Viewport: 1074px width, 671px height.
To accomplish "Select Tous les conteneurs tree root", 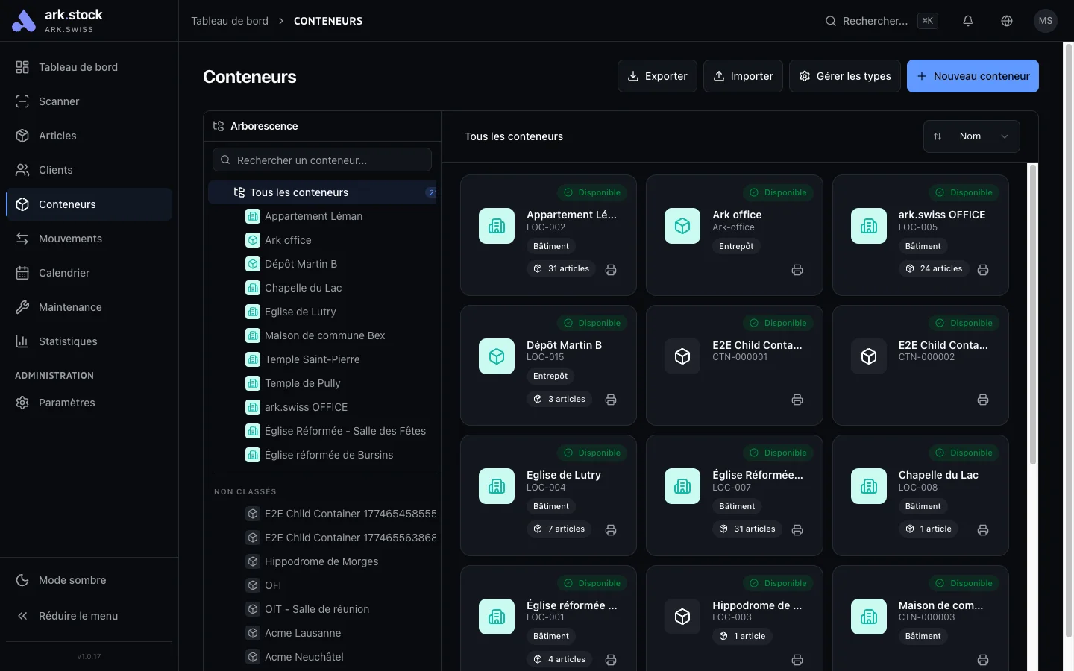I will click(x=299, y=192).
